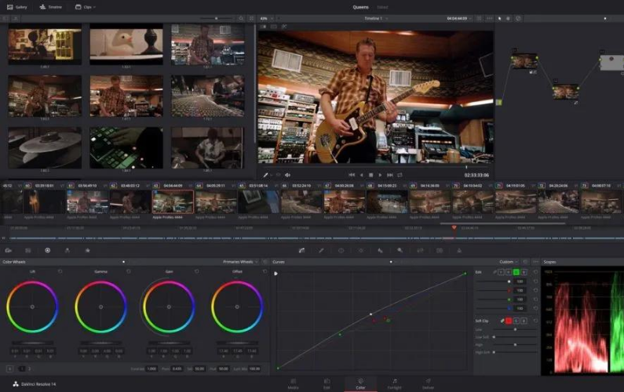Toggle the Timeline button in top bar
The height and width of the screenshot is (392, 624).
tap(50, 6)
